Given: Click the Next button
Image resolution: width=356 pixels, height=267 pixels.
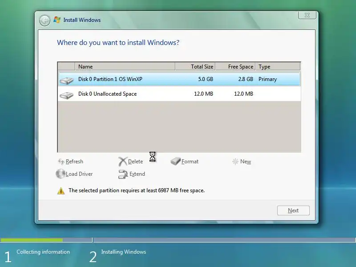Looking at the screenshot, I should tap(293, 210).
